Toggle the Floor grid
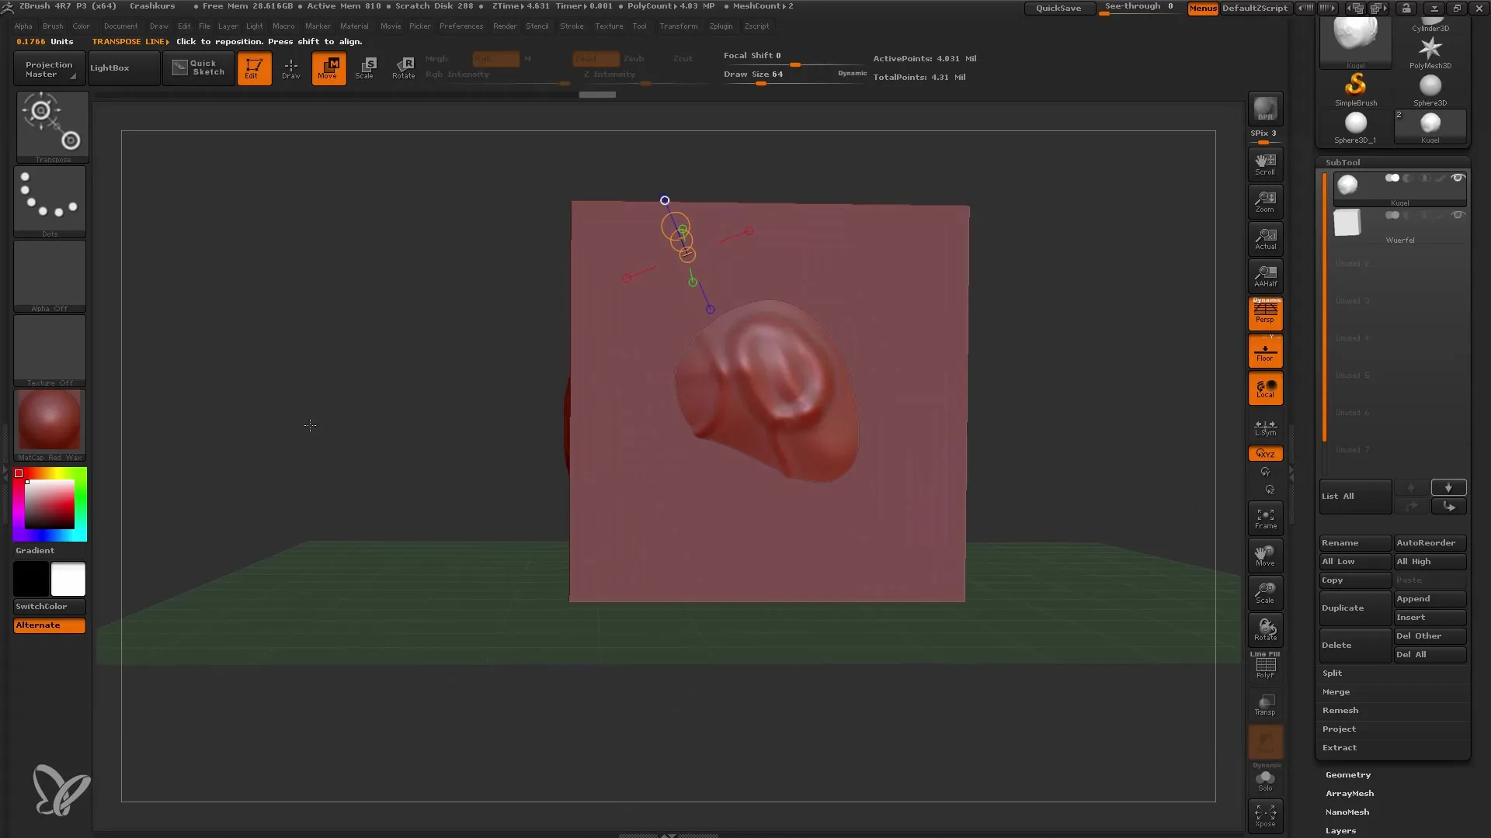The image size is (1491, 838). (x=1265, y=351)
